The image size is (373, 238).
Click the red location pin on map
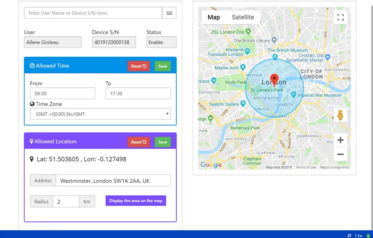[274, 78]
